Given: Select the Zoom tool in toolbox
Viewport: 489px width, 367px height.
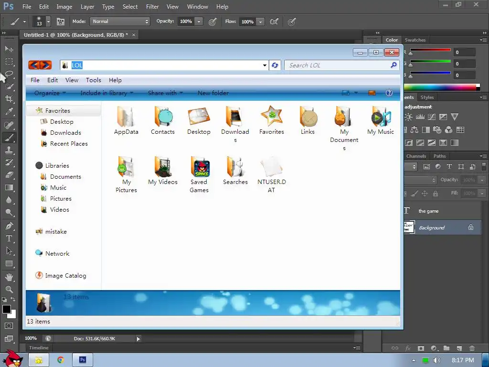Looking at the screenshot, I should [x=9, y=289].
